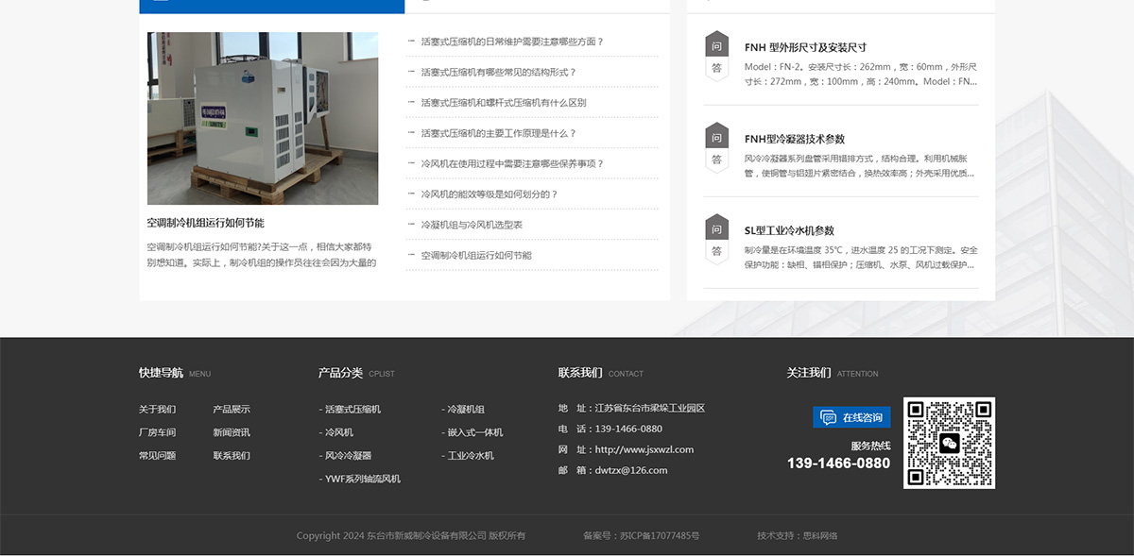Open the article 空调制冷机组运行如何节能
The image size is (1134, 556).
(207, 224)
